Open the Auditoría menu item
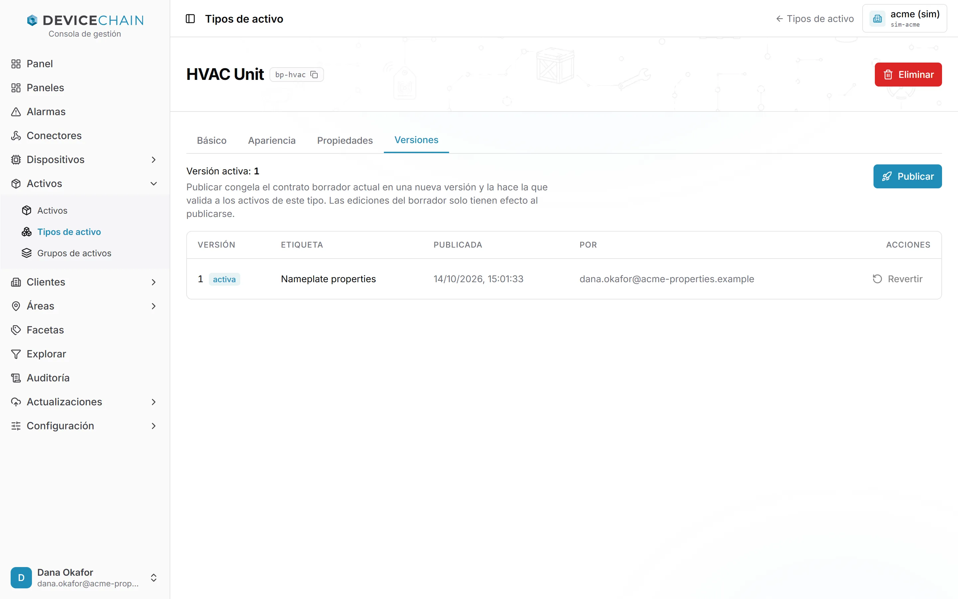958x599 pixels. (x=85, y=378)
